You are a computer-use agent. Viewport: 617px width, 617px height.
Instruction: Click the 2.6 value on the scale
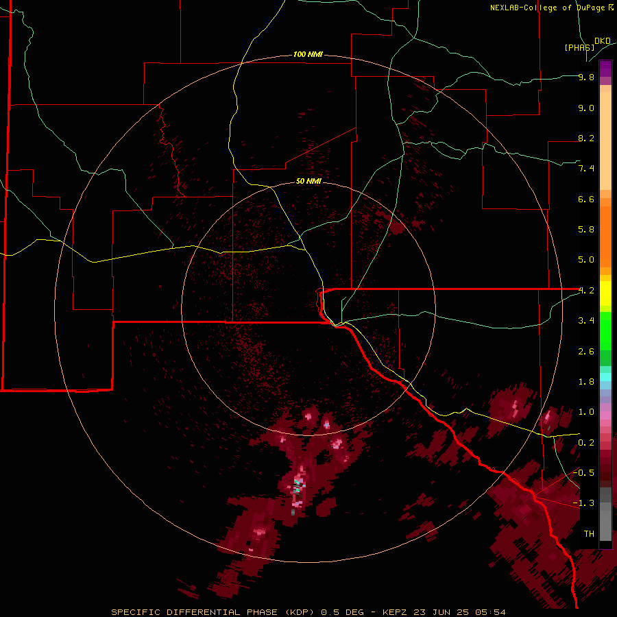pos(586,352)
